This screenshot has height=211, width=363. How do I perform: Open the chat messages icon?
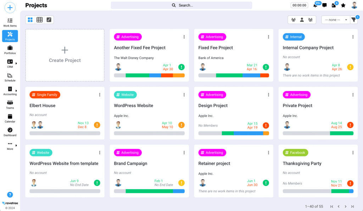(324, 5)
